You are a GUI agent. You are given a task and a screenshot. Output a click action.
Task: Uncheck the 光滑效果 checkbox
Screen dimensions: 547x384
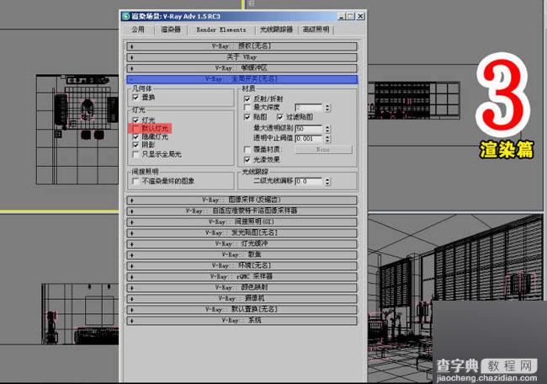[x=247, y=159]
